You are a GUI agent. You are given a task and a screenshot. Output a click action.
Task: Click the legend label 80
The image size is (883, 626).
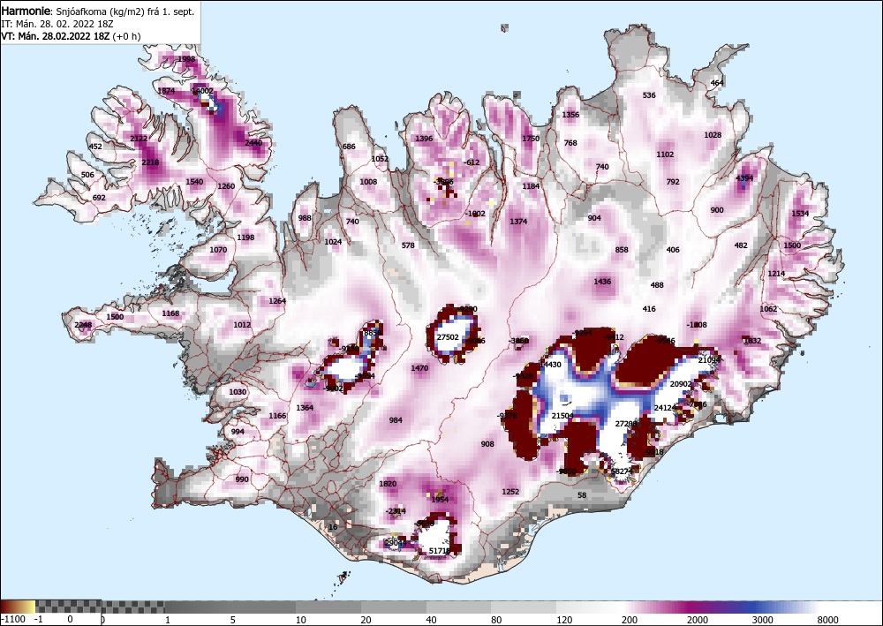[496, 620]
